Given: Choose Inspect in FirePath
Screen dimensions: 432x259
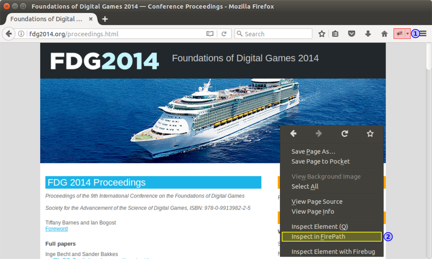Looking at the screenshot, I should click(332, 237).
